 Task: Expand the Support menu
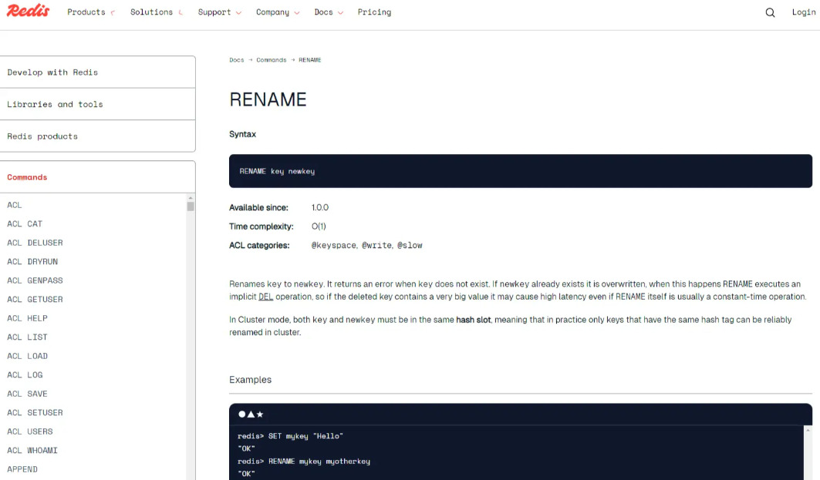pyautogui.click(x=220, y=12)
